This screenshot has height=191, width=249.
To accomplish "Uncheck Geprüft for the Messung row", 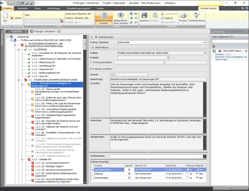I will [x=129, y=174].
